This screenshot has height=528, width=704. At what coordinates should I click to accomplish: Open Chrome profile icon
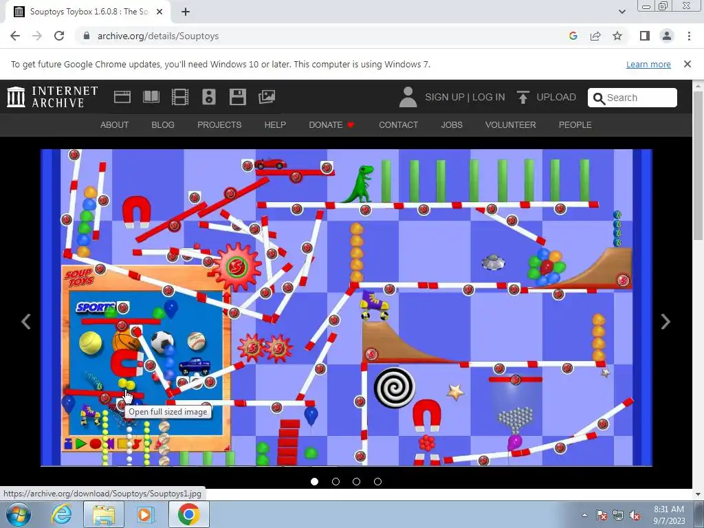(667, 36)
